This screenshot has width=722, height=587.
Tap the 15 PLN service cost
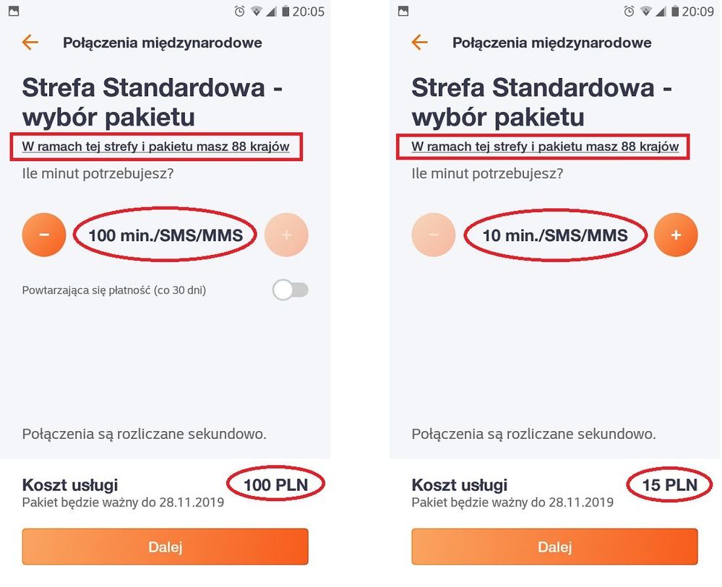(669, 485)
